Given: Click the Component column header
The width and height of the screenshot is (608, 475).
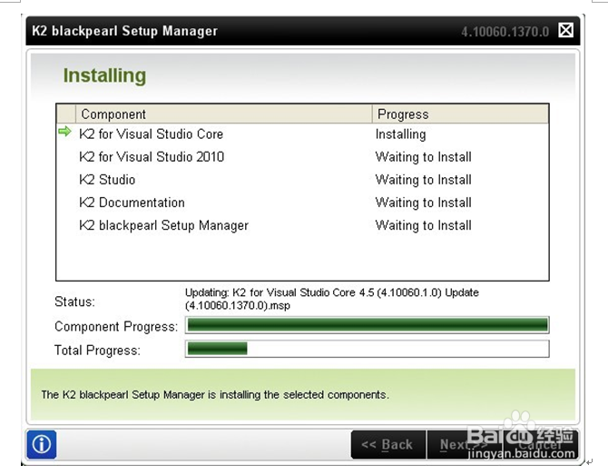Looking at the screenshot, I should click(x=224, y=114).
